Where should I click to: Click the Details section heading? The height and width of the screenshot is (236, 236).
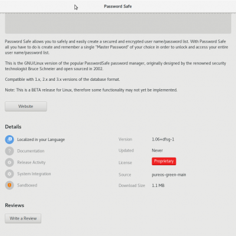point(13,127)
